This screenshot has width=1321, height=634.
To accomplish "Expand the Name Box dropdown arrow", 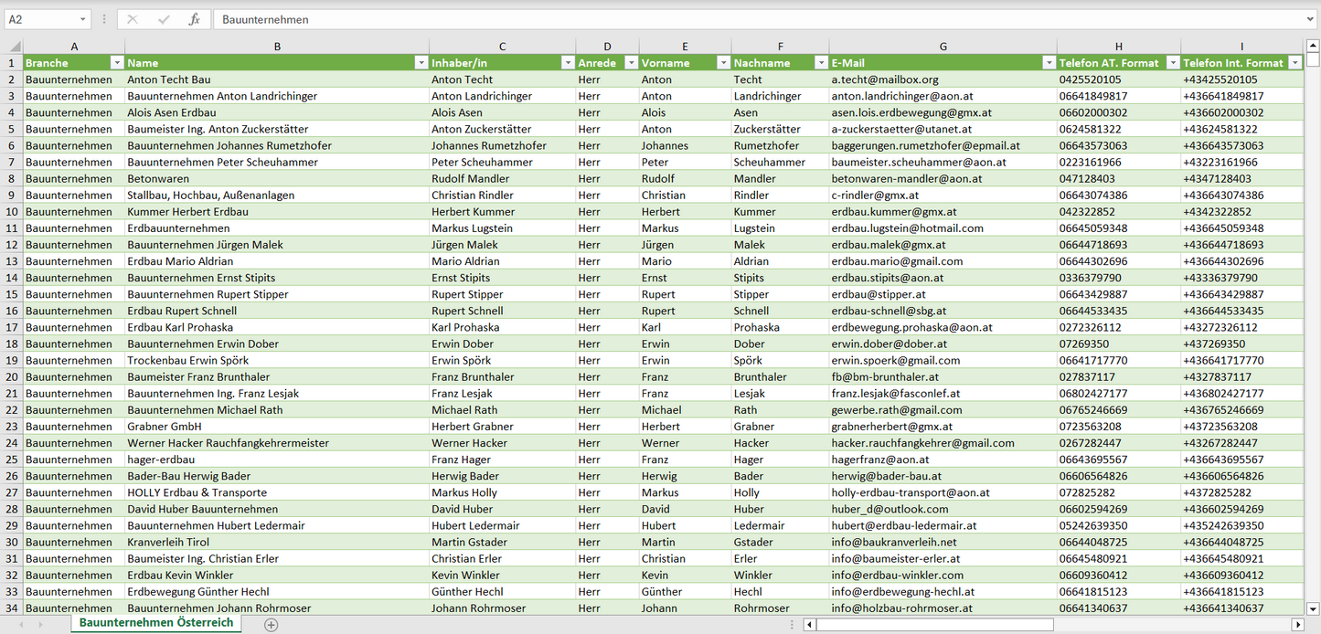I will point(82,19).
